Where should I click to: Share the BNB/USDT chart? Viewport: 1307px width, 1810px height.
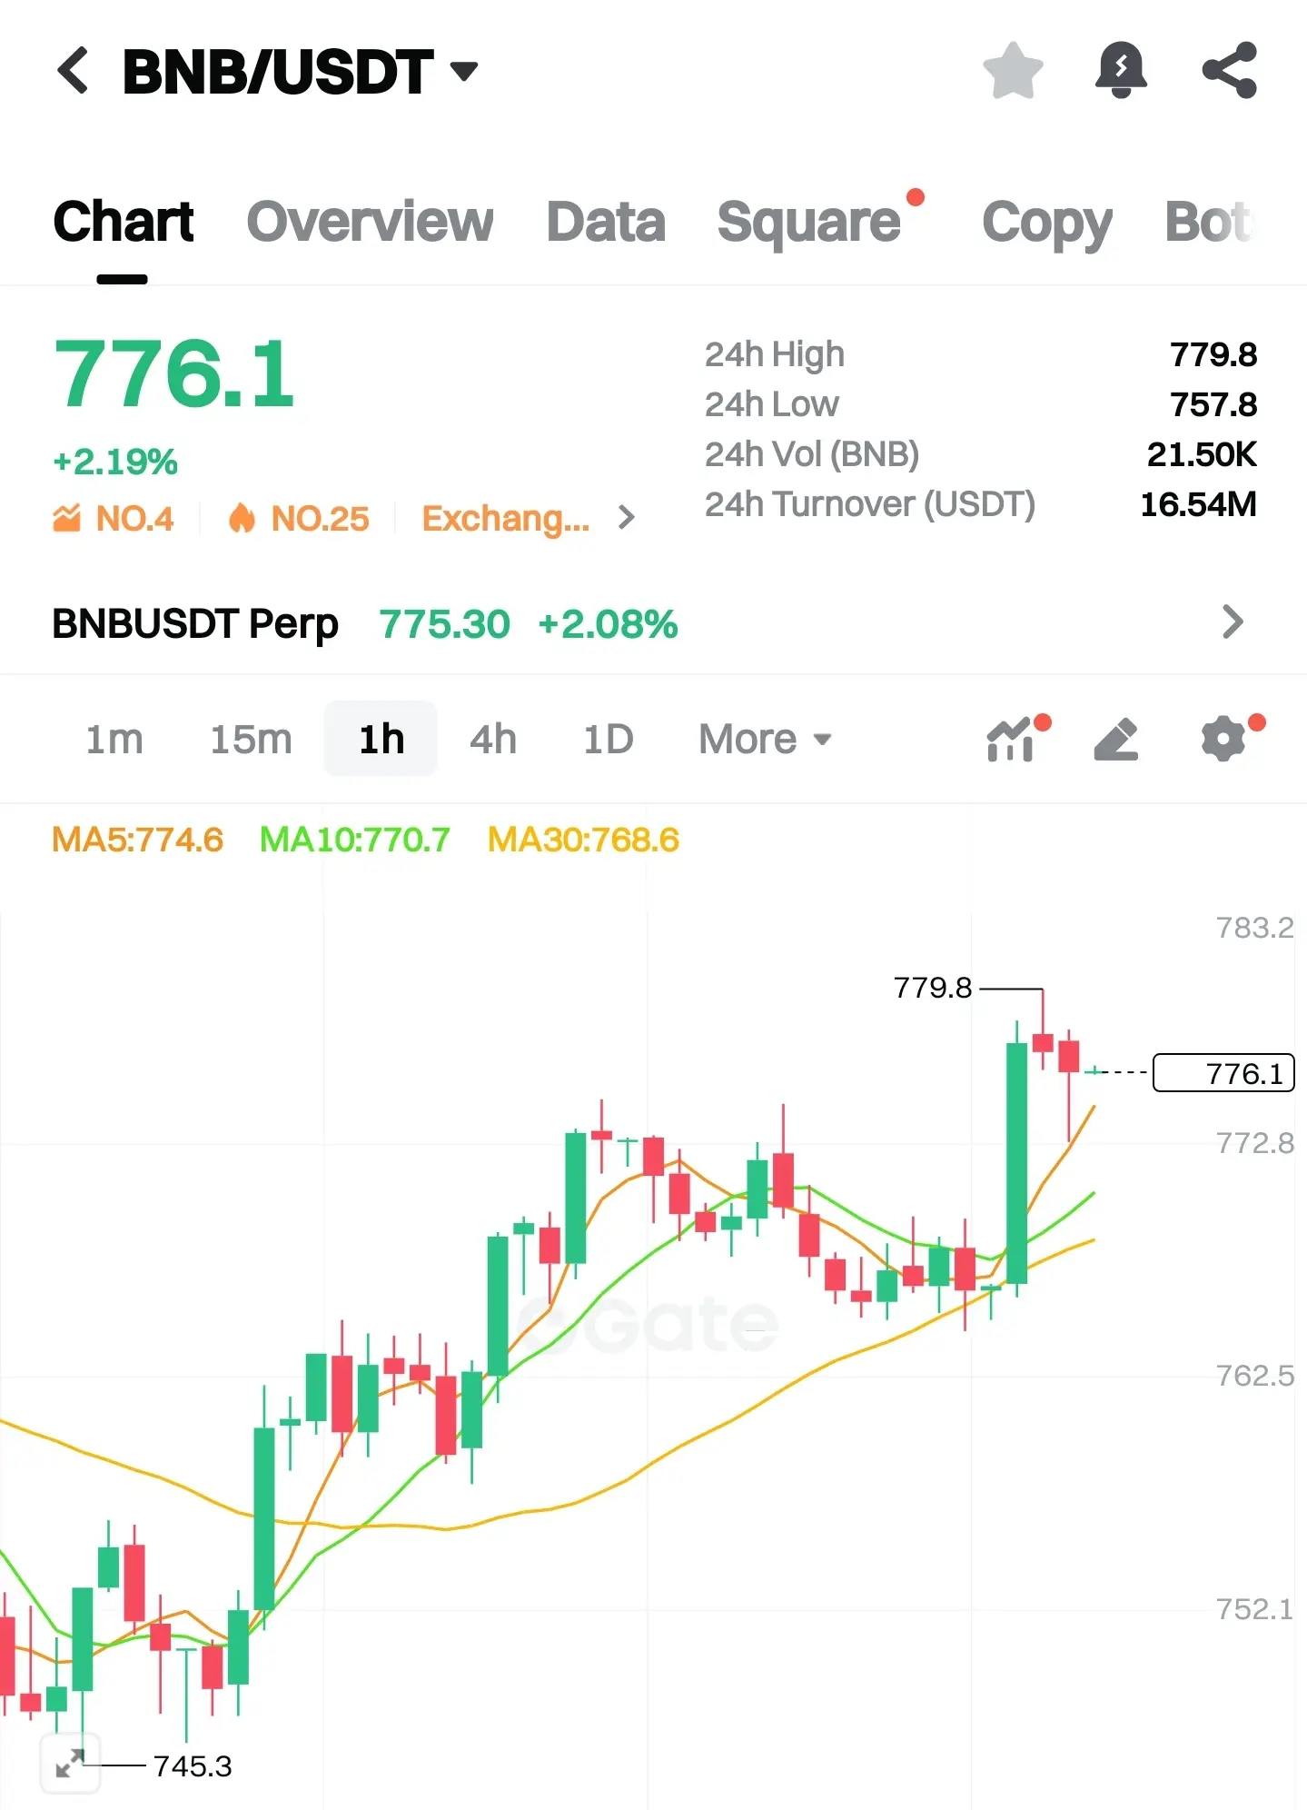pos(1230,70)
